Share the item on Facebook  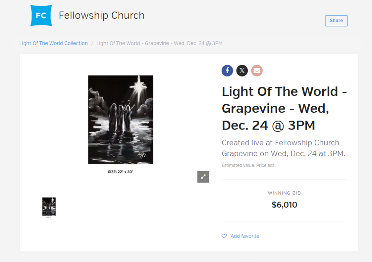tap(227, 70)
